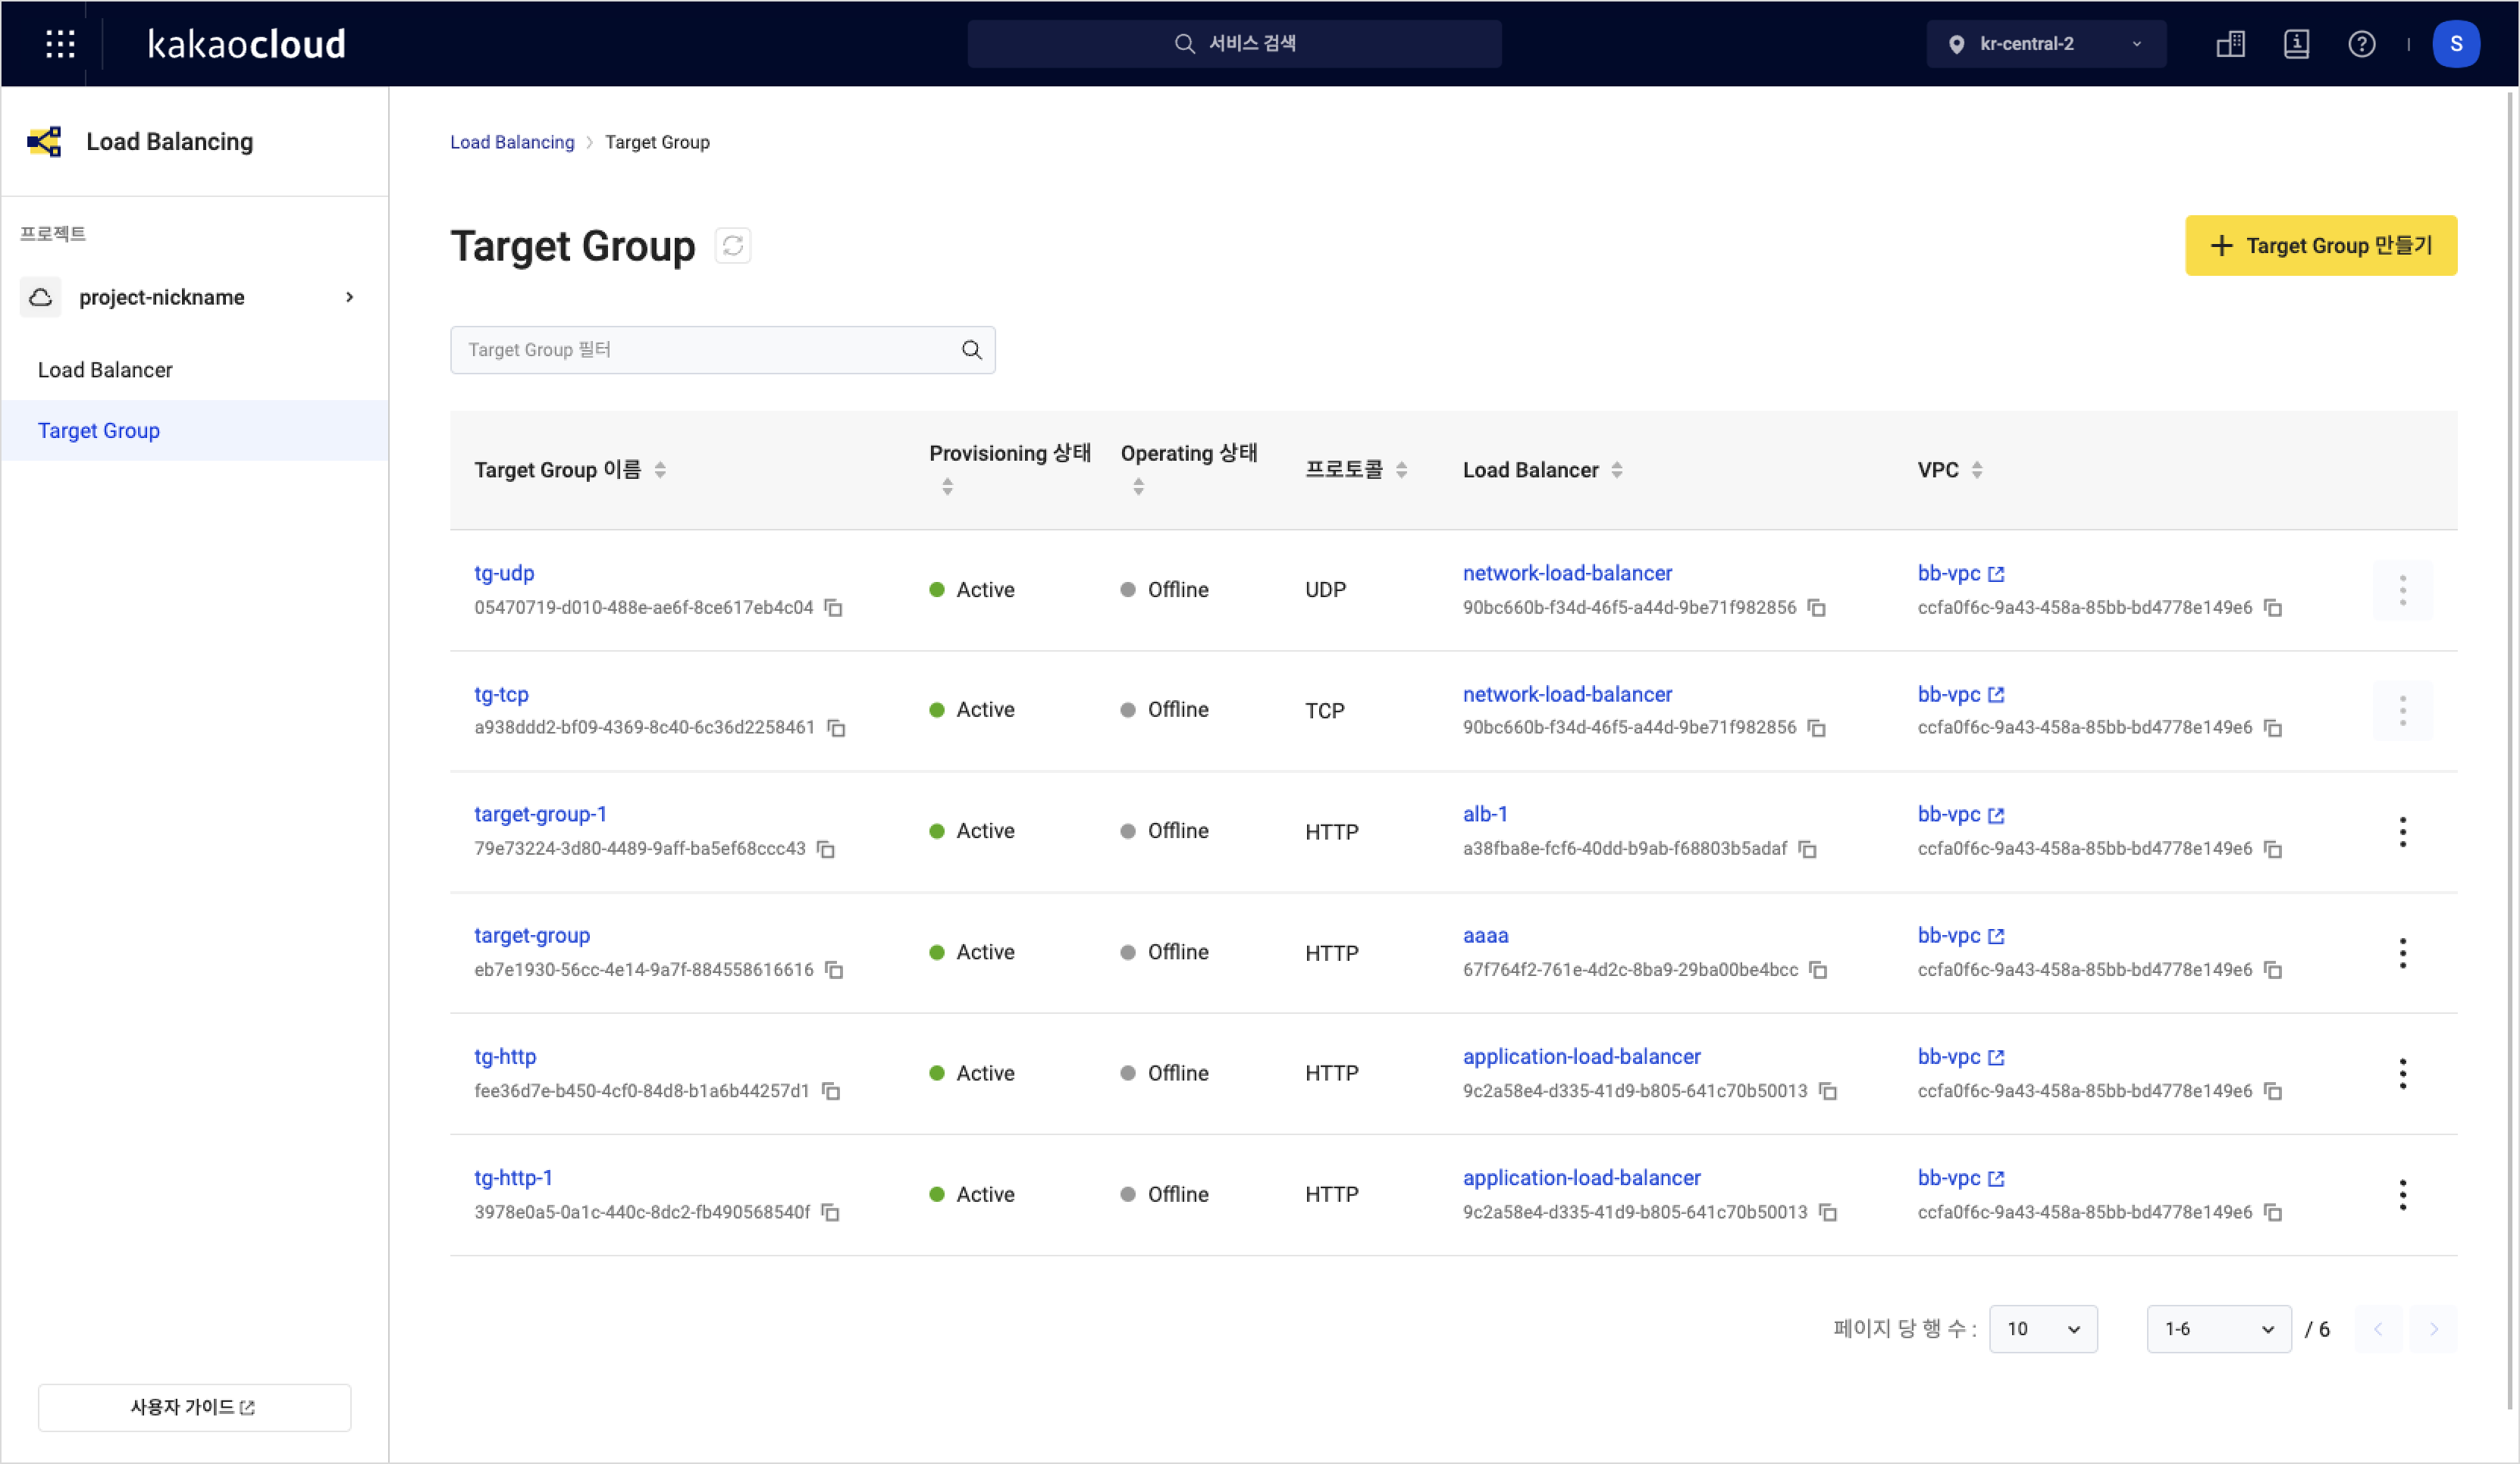This screenshot has width=2520, height=1464.
Task: Click the organization building icon in header
Action: coord(2231,44)
